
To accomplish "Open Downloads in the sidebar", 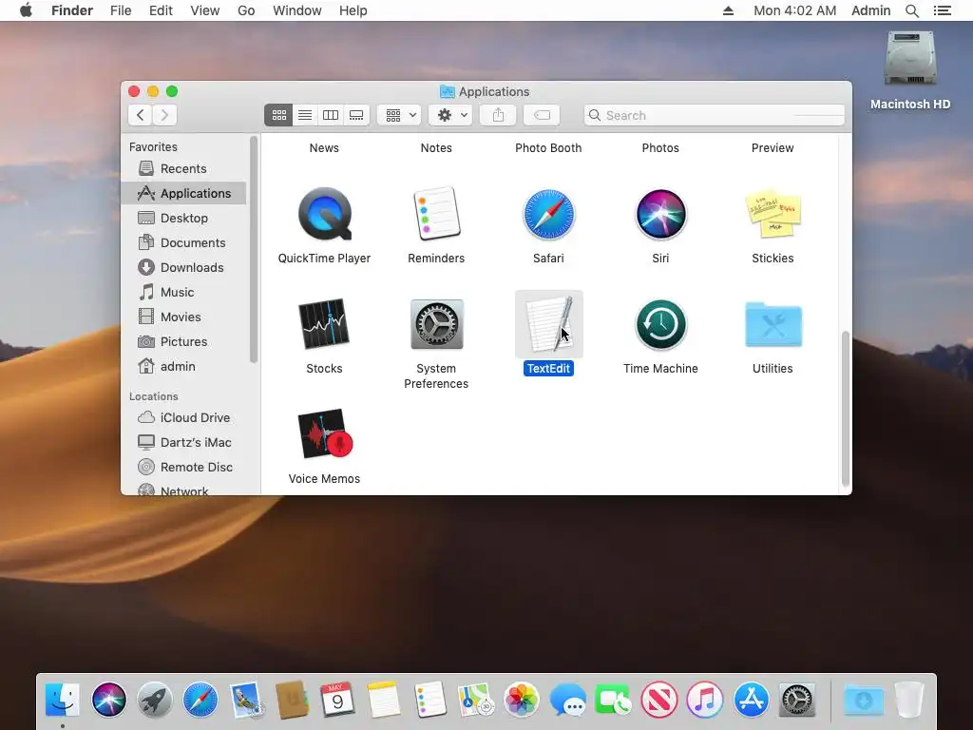I will click(x=184, y=267).
